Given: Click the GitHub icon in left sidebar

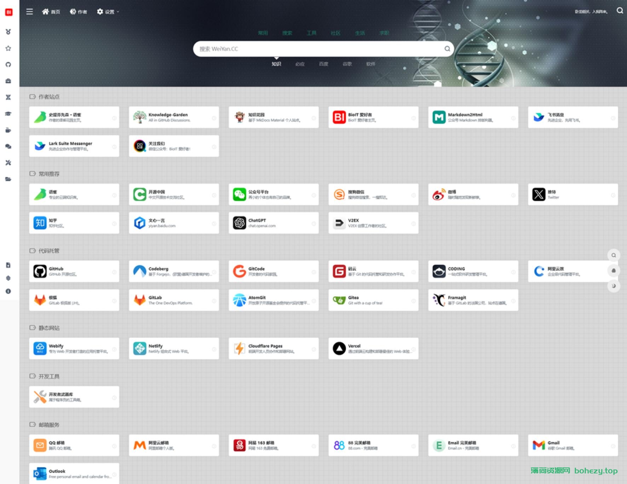Looking at the screenshot, I should click(x=8, y=64).
